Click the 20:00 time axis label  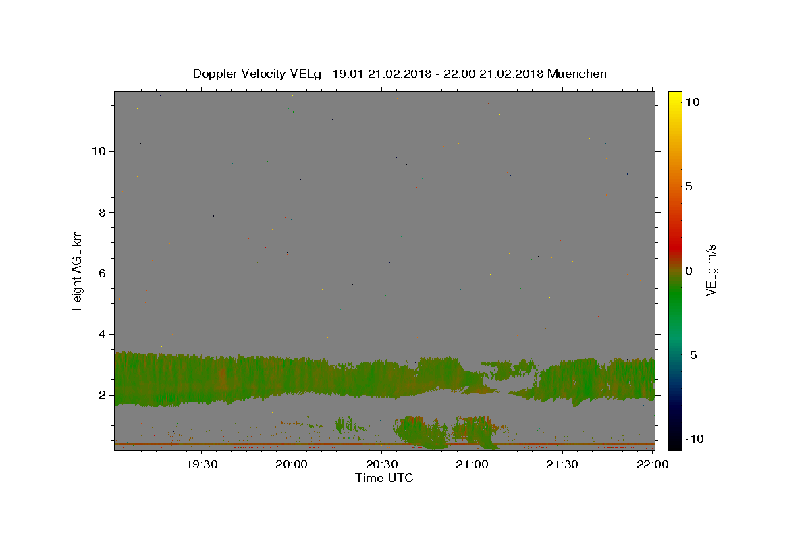[x=292, y=464]
